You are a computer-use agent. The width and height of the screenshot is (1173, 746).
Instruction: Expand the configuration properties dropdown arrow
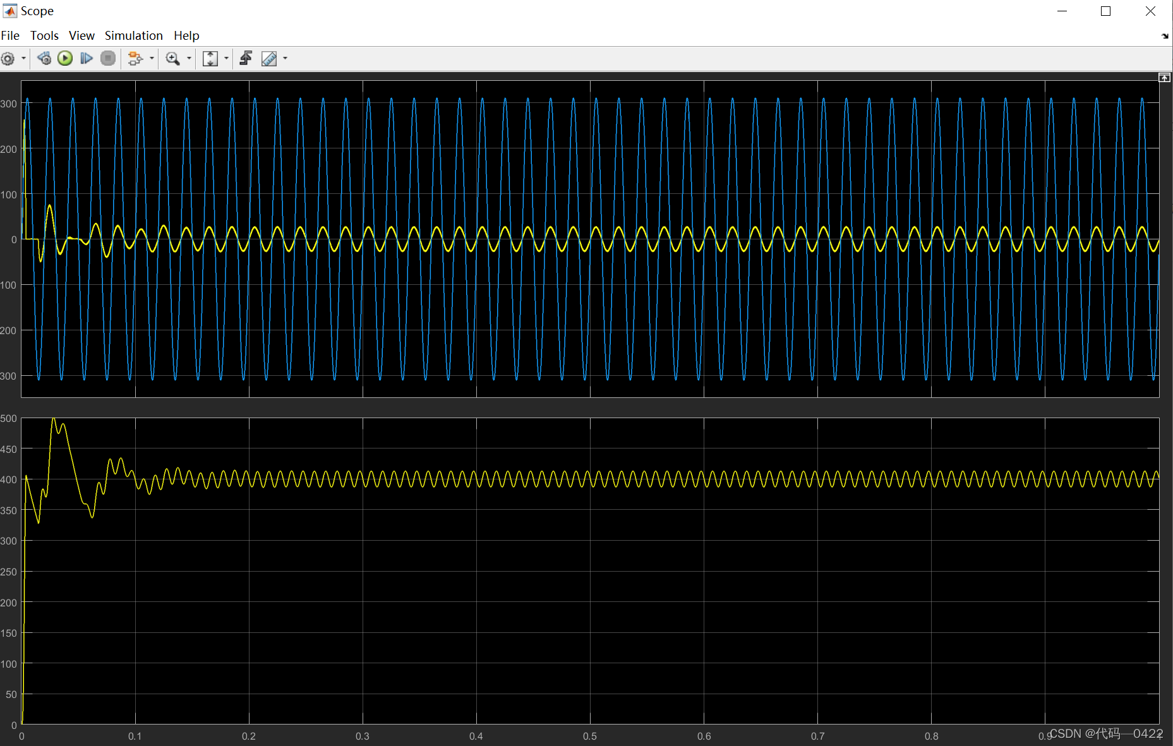click(24, 59)
